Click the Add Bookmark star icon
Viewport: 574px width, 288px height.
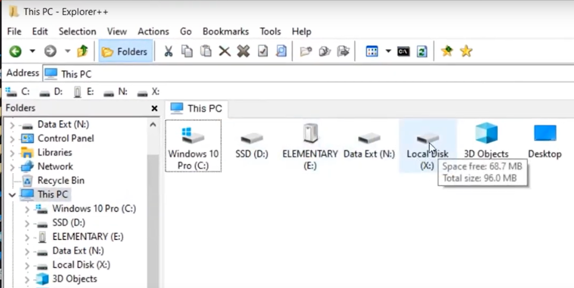click(x=447, y=51)
